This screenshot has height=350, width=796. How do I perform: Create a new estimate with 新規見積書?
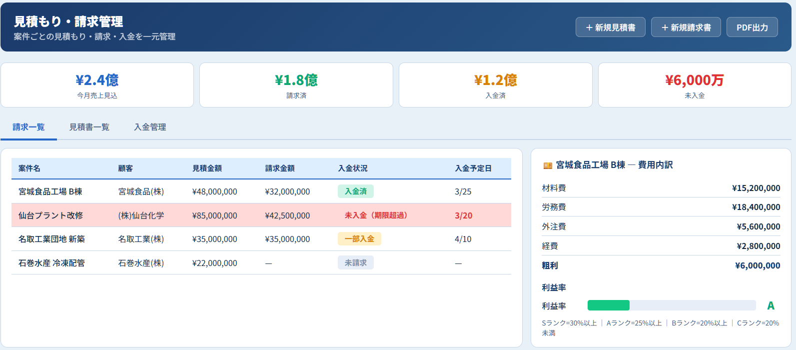coord(610,27)
